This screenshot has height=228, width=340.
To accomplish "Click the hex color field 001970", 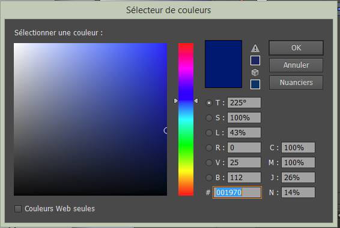I will [237, 192].
